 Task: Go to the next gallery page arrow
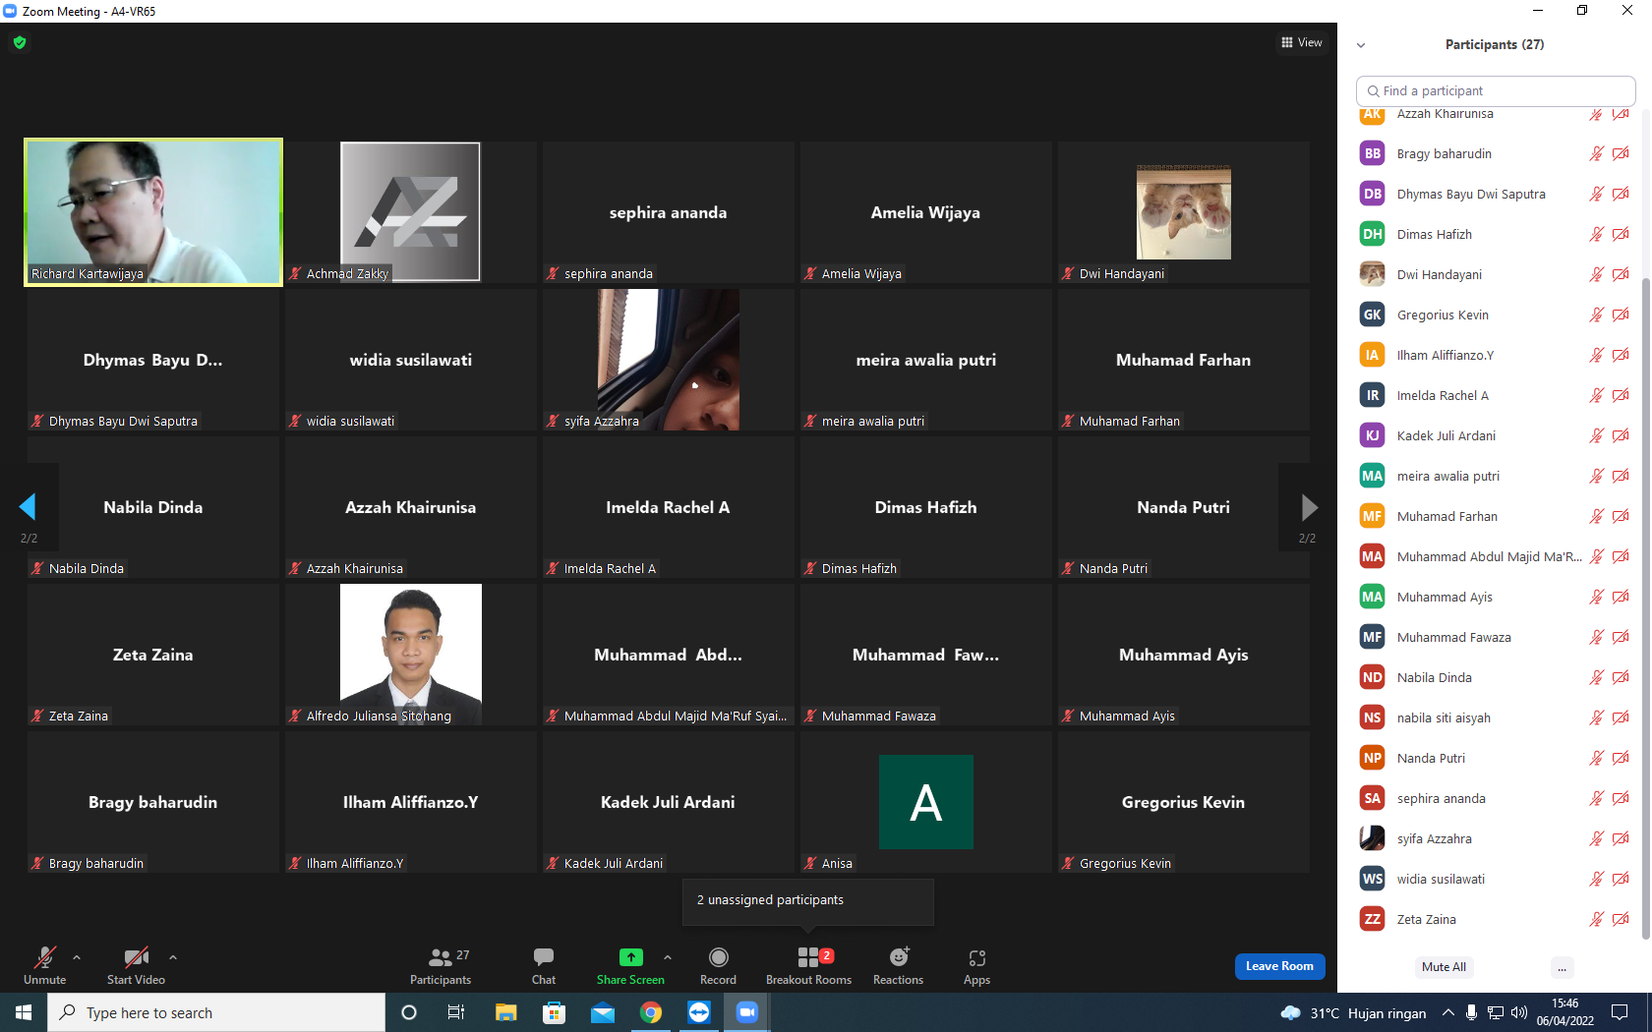[x=1309, y=507]
